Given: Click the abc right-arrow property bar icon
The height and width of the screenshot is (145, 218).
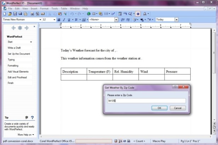Looking at the screenshot, I should 128,20.
